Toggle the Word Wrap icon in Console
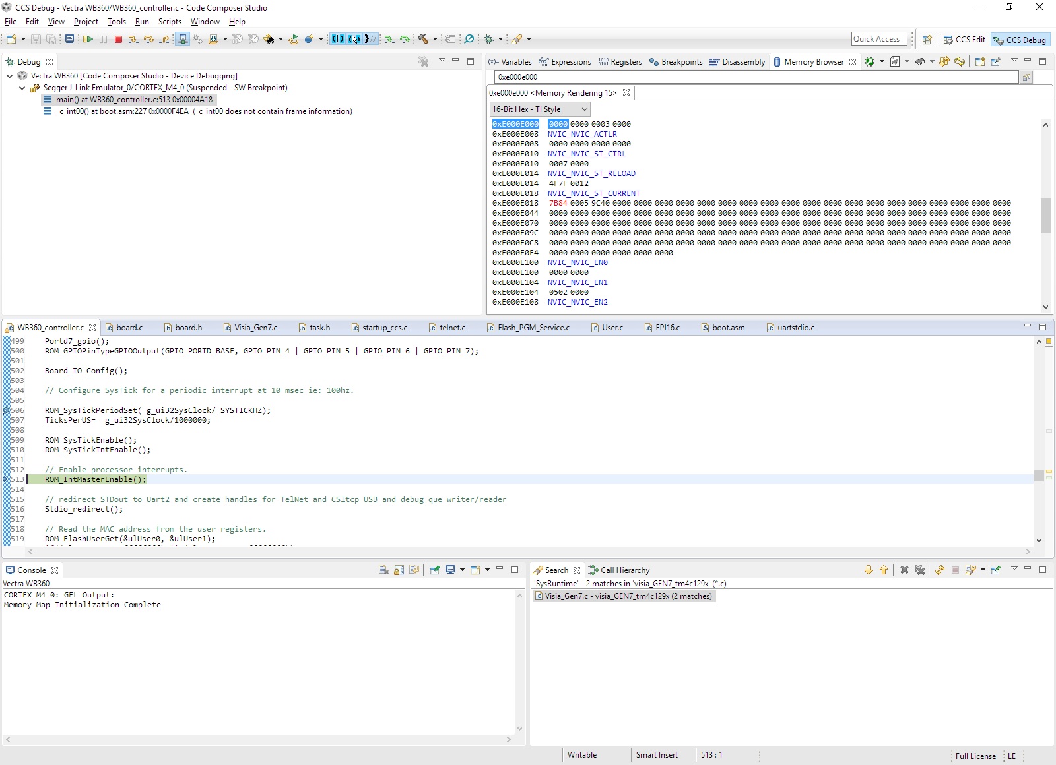 coord(414,570)
